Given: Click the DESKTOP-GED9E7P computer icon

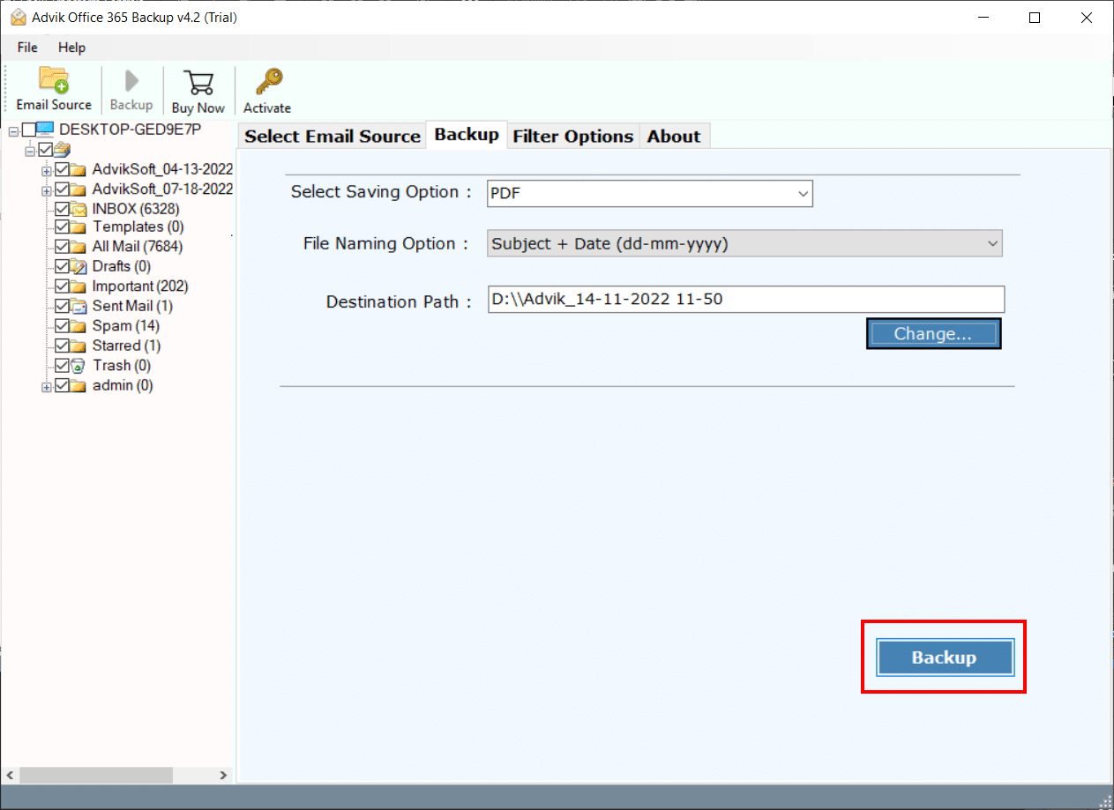Looking at the screenshot, I should [45, 130].
